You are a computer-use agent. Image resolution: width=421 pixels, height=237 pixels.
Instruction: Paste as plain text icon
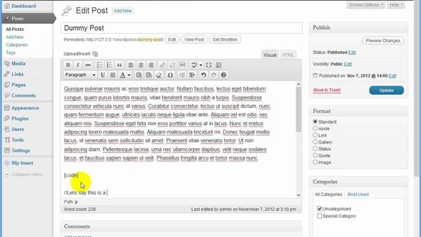pyautogui.click(x=139, y=75)
